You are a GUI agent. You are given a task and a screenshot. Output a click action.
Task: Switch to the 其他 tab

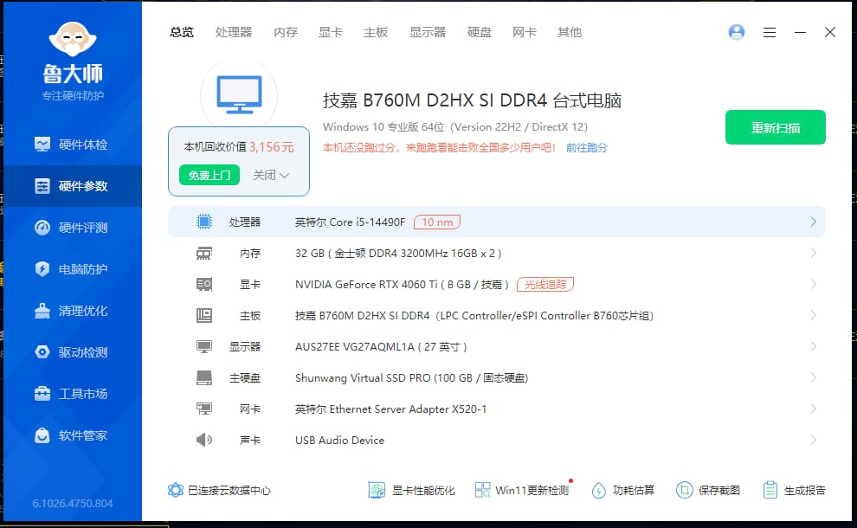(x=569, y=32)
